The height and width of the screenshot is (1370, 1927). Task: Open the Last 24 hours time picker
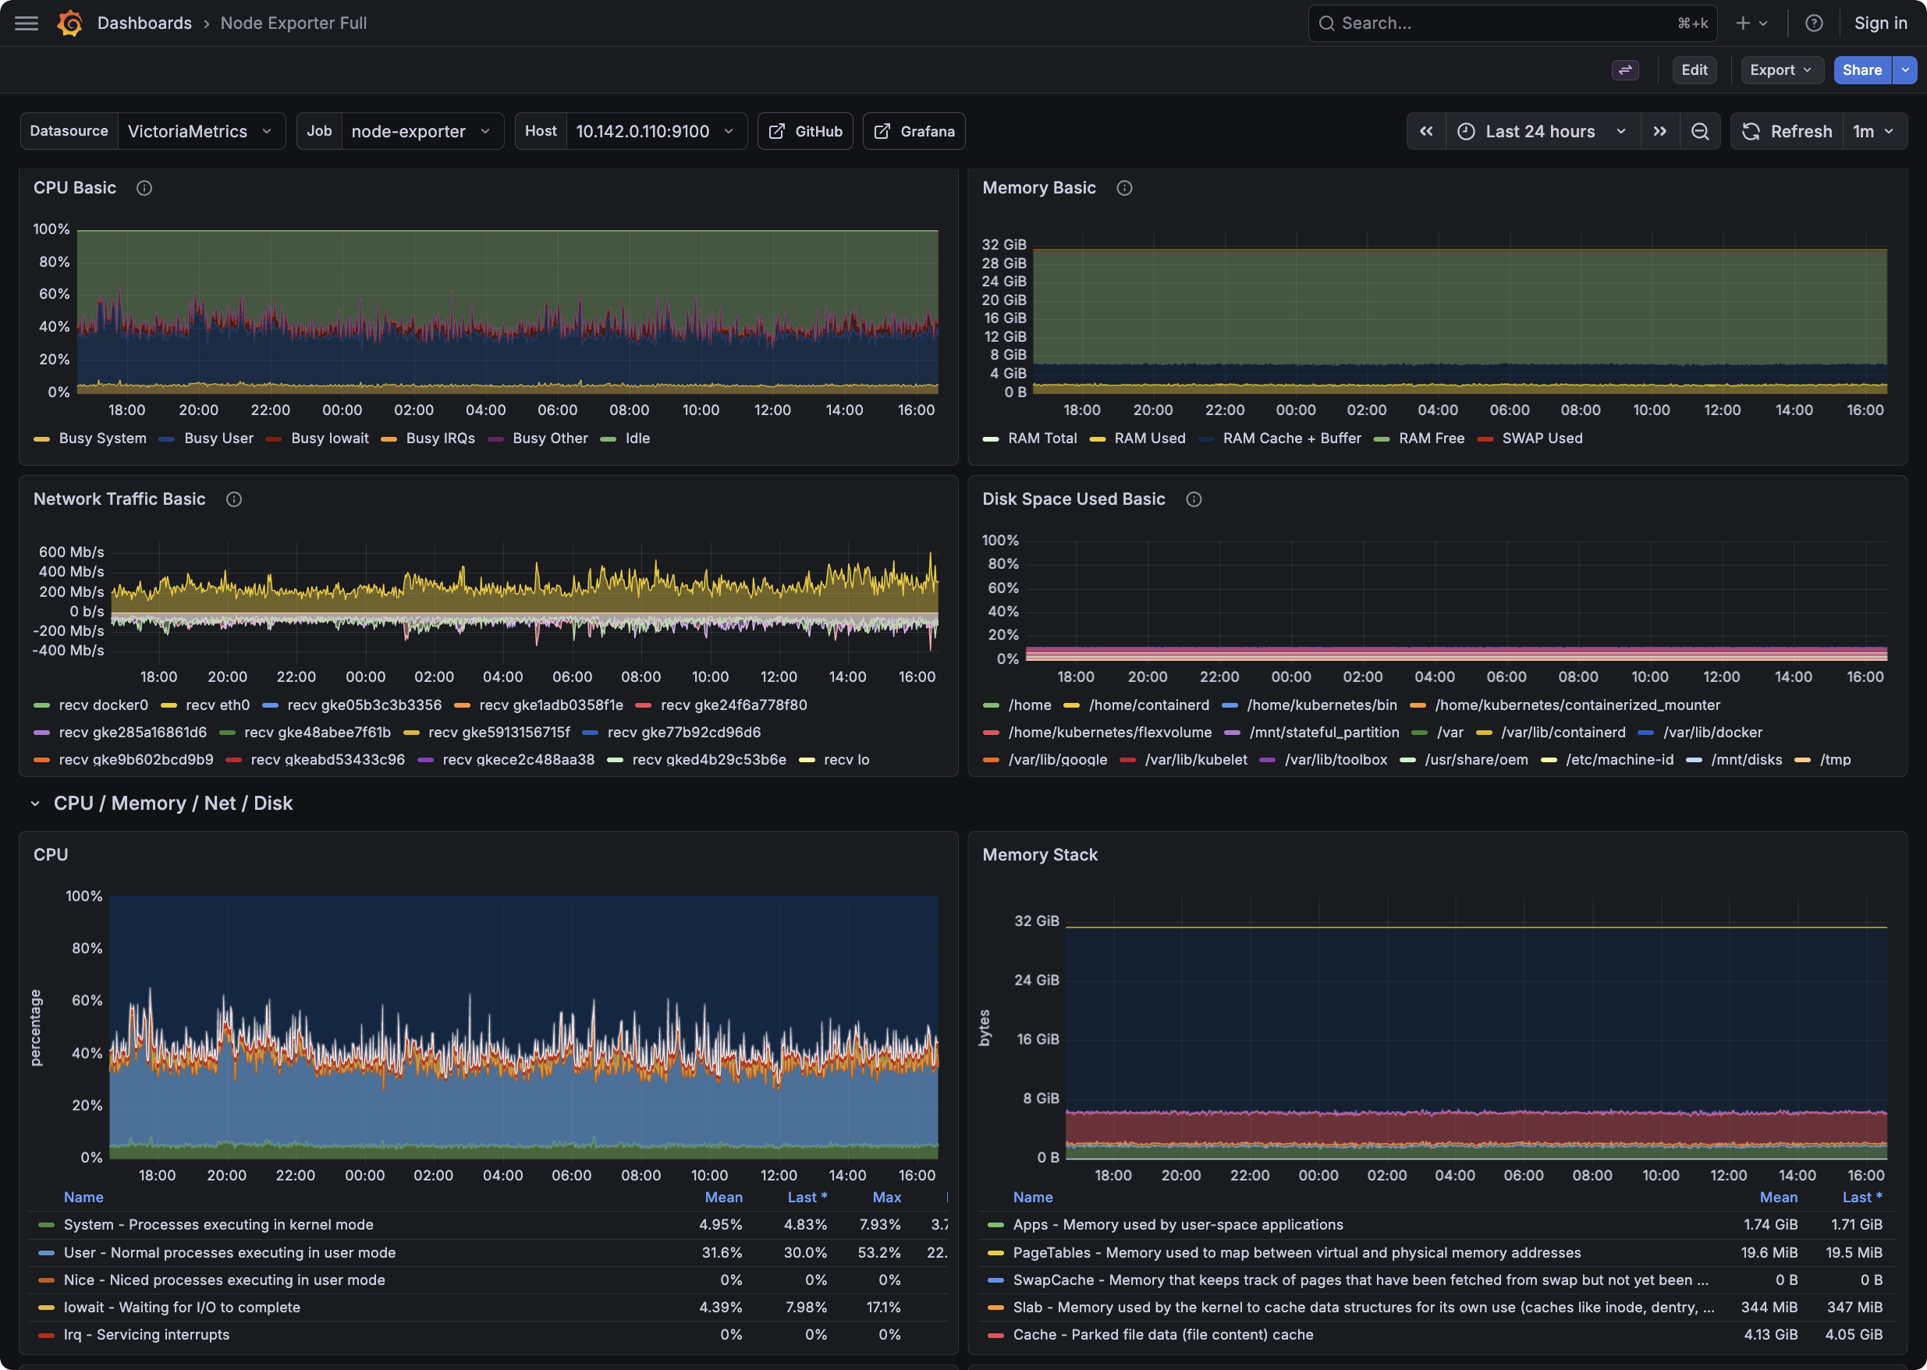click(x=1541, y=131)
